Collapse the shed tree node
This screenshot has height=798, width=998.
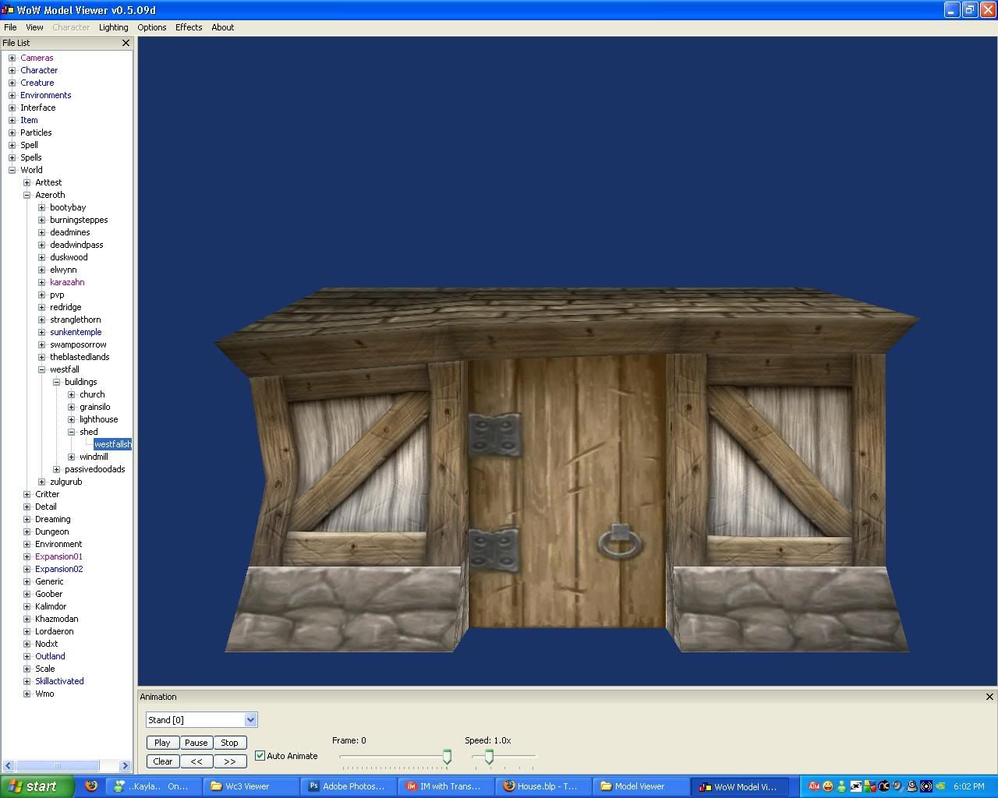point(72,432)
